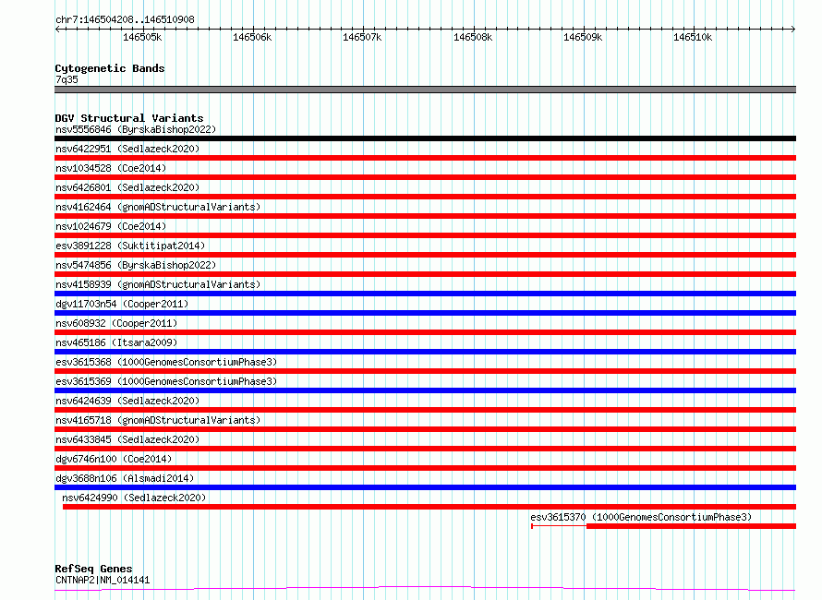Viewport: 822px width, 600px height.
Task: Open the esv3891228 (Suktitipat2014) variant label
Action: [129, 246]
